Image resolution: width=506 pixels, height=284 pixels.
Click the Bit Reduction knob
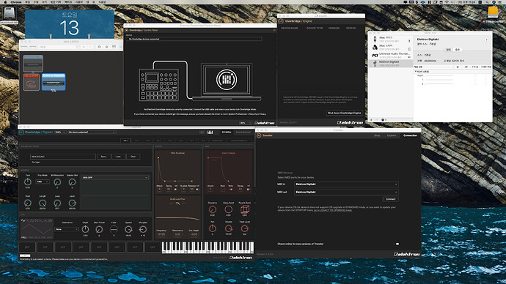coord(57,182)
